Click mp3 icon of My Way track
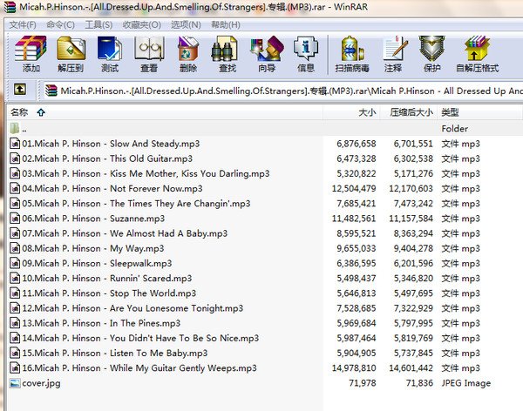This screenshot has width=523, height=411. [x=15, y=248]
